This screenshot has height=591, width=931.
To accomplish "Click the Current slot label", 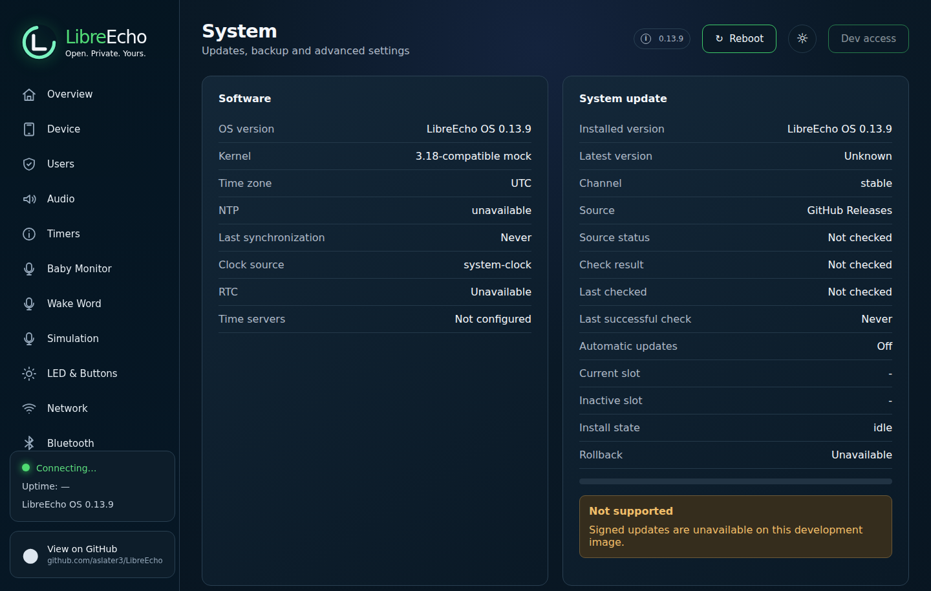I will click(x=610, y=374).
